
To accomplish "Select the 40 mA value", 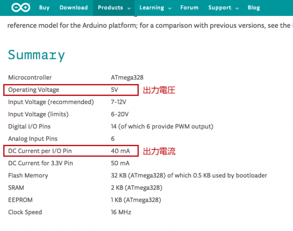I will point(120,151).
